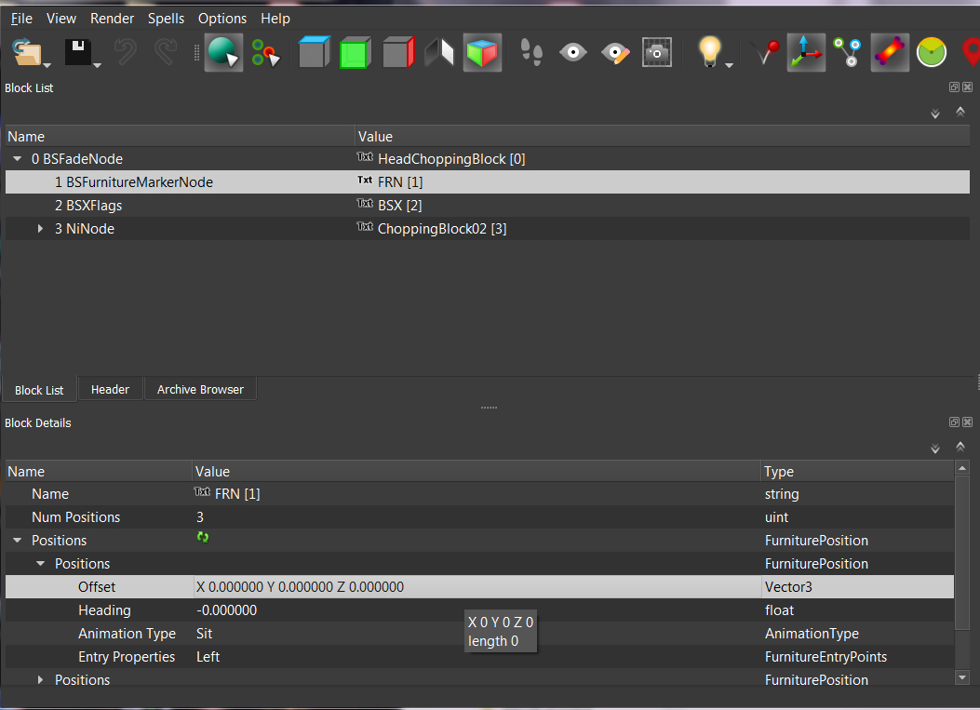This screenshot has height=710, width=980.
Task: Click the Num Positions value 3
Action: (x=200, y=517)
